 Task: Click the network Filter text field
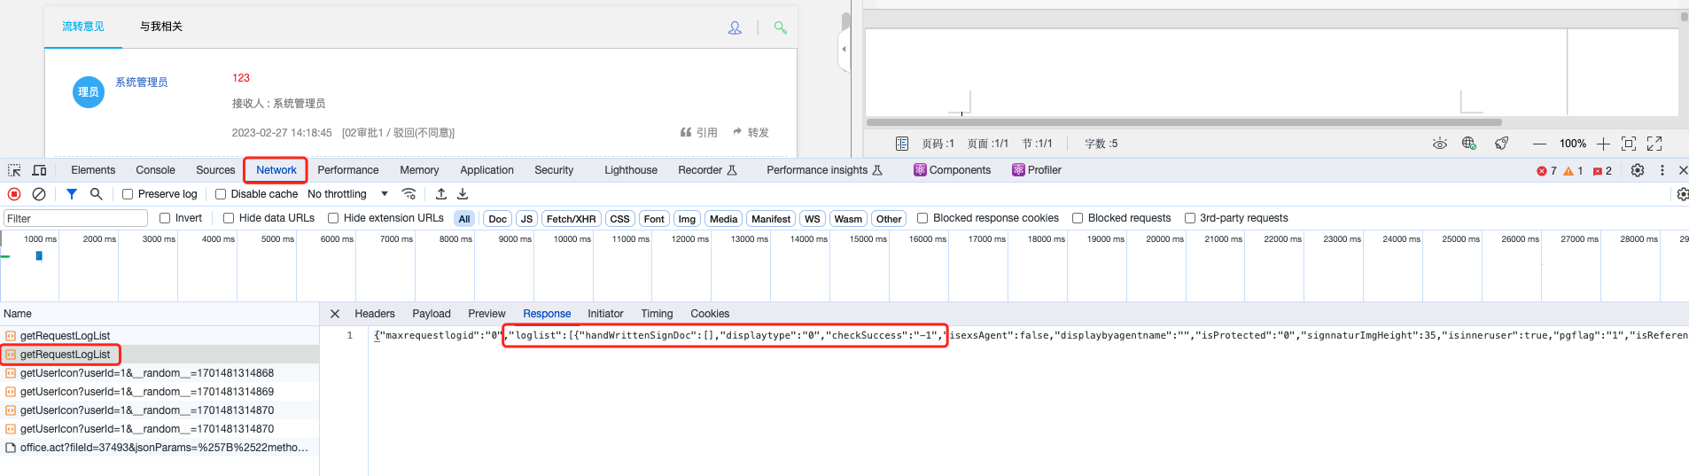tap(75, 219)
